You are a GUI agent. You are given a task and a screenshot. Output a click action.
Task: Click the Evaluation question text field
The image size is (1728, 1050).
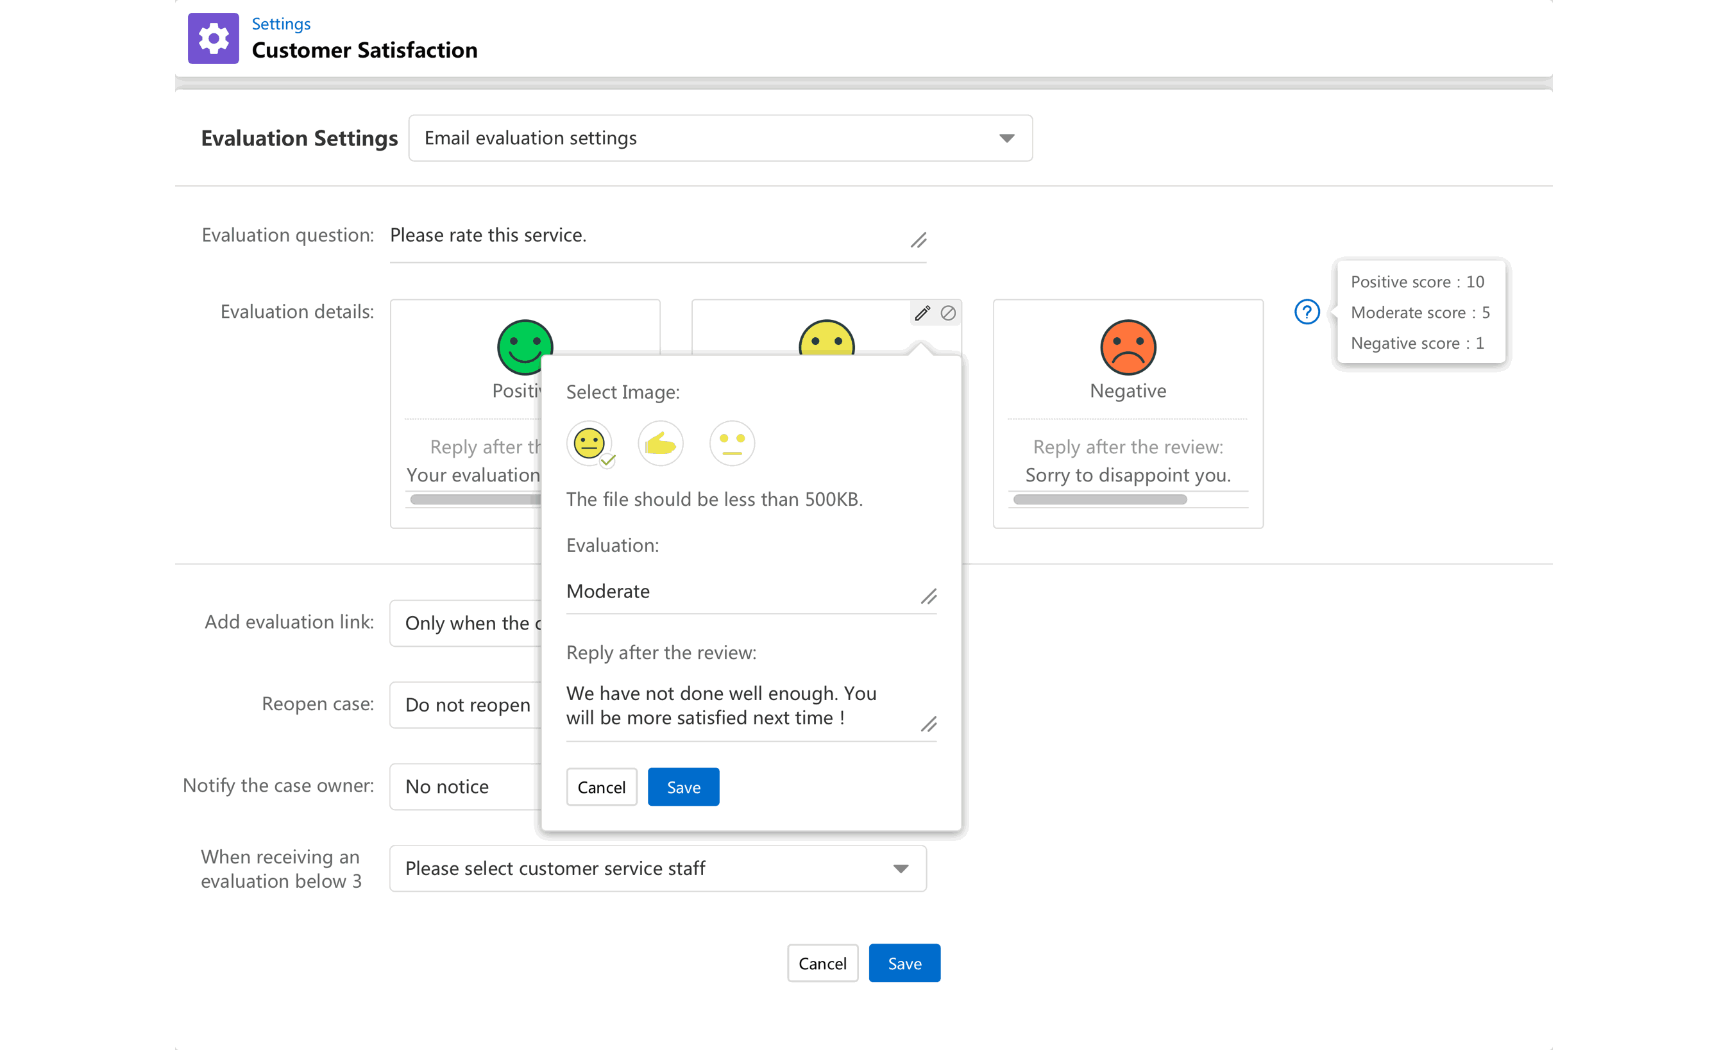coord(645,236)
